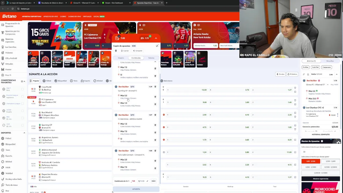
Task: Open Misiones from left sidebar
Action: click(x=9, y=53)
